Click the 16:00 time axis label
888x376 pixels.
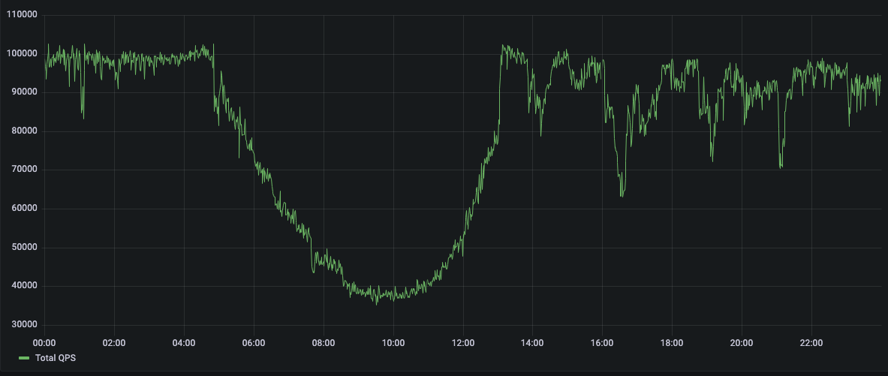tap(602, 342)
